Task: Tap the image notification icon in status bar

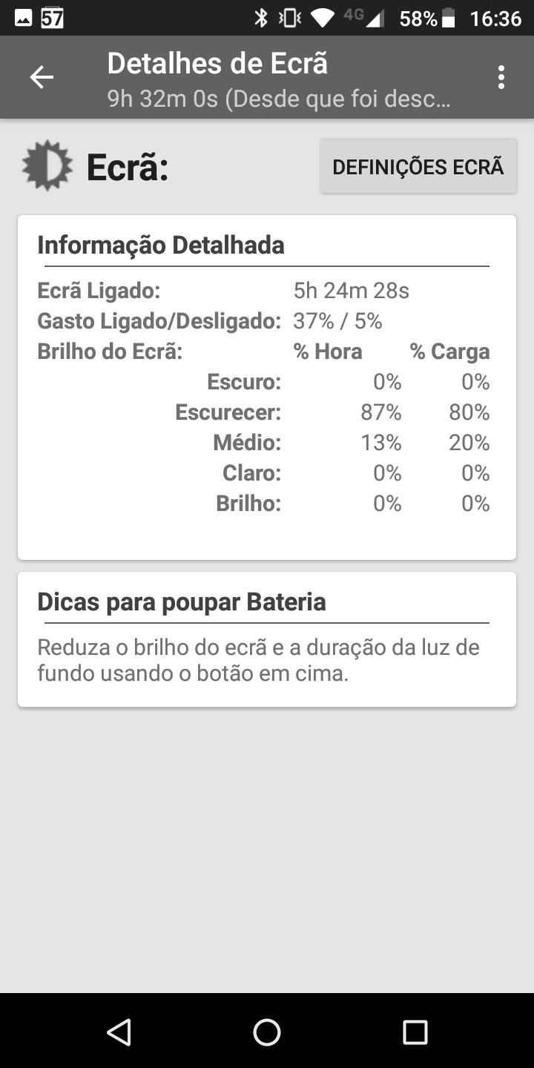Action: click(23, 18)
